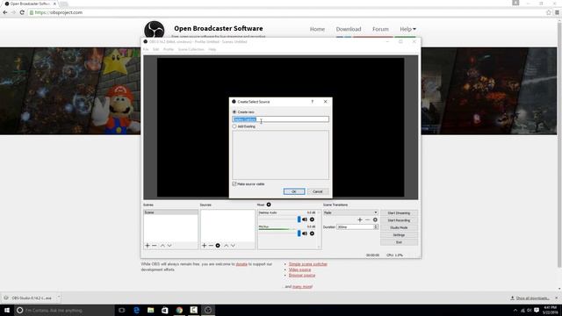Open the Mixer settings gear icon
This screenshot has width=562, height=316.
[269, 205]
